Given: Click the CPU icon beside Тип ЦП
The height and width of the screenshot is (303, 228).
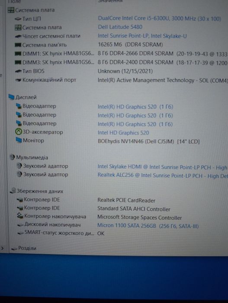Looking at the screenshot, I should (x=18, y=19).
